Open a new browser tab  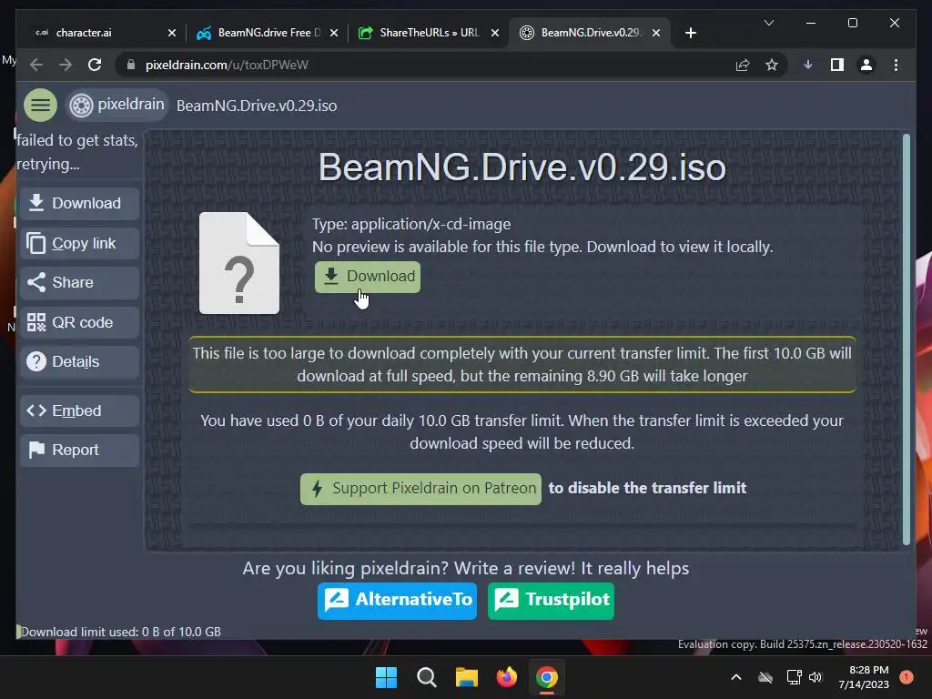tap(690, 34)
